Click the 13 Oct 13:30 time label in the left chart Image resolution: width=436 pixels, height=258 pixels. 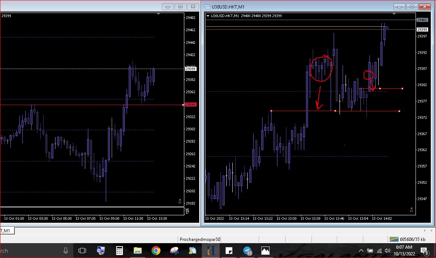coord(157,218)
